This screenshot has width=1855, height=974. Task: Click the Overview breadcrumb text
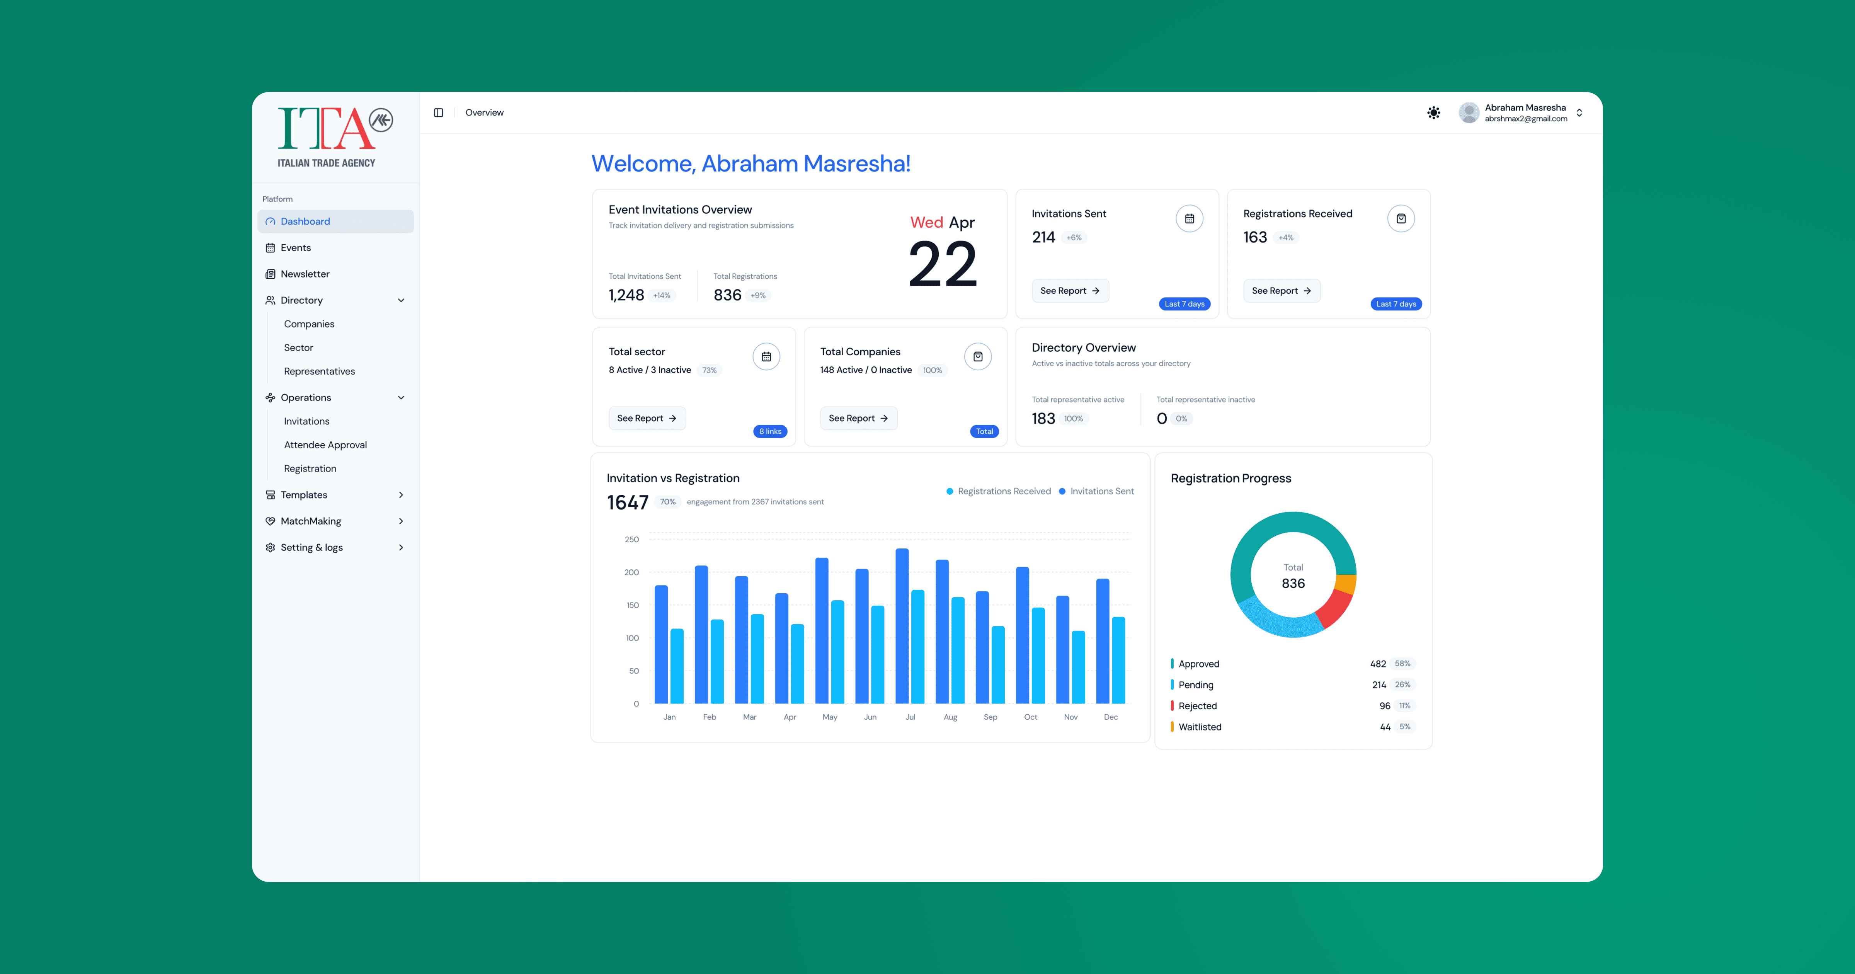pyautogui.click(x=484, y=112)
